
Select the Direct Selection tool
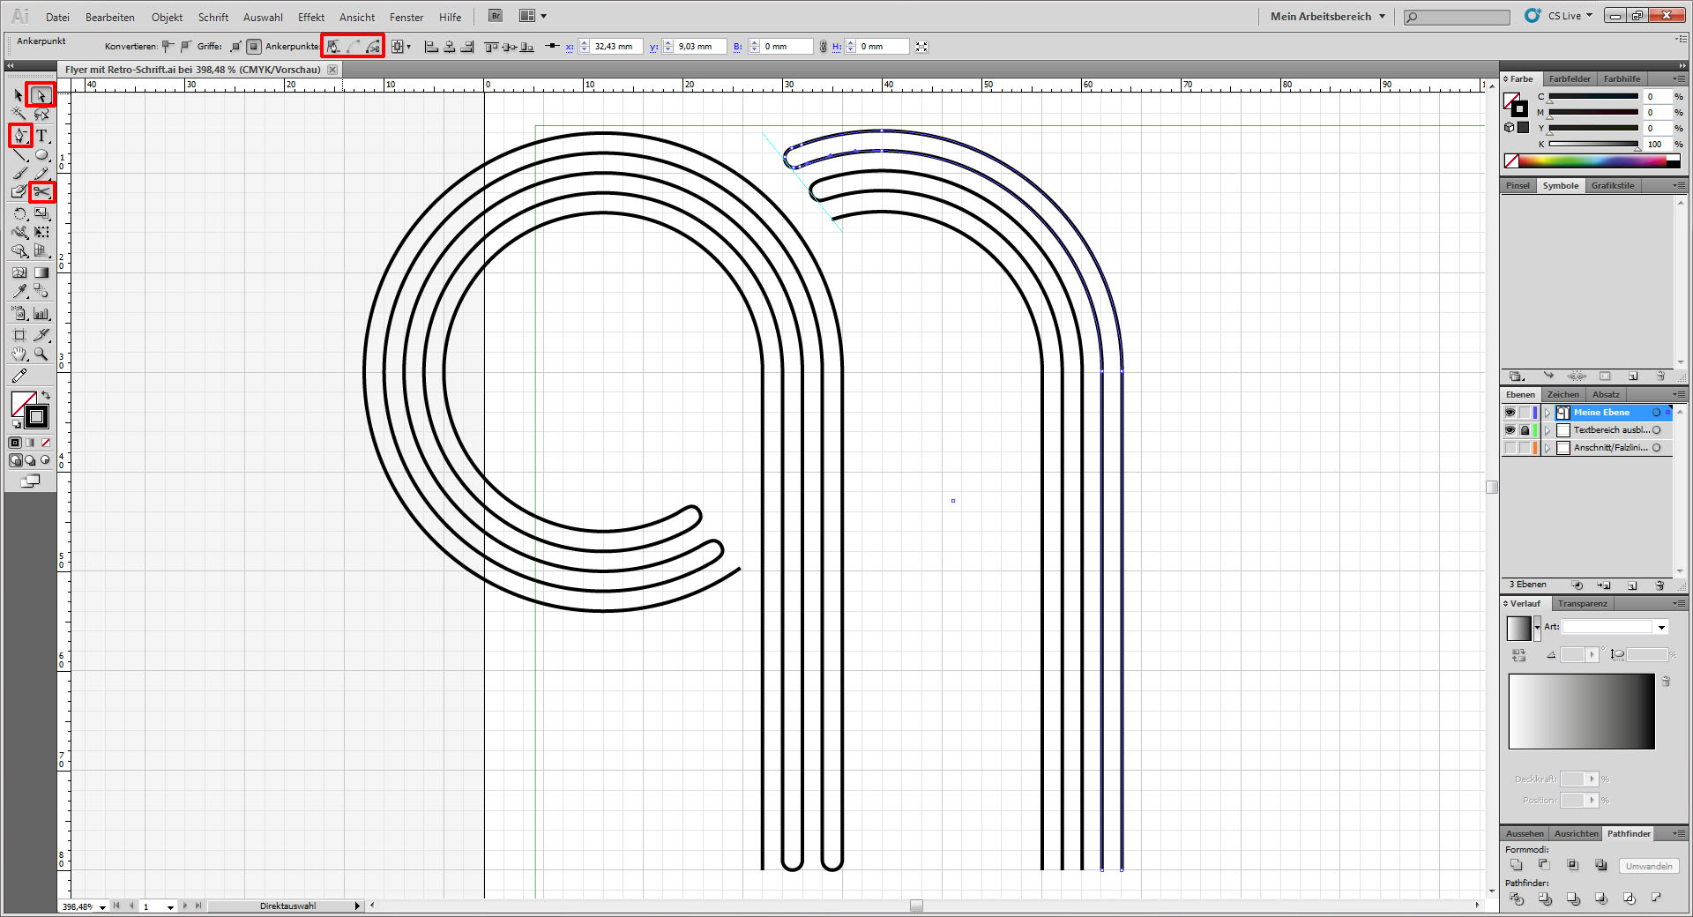point(41,95)
